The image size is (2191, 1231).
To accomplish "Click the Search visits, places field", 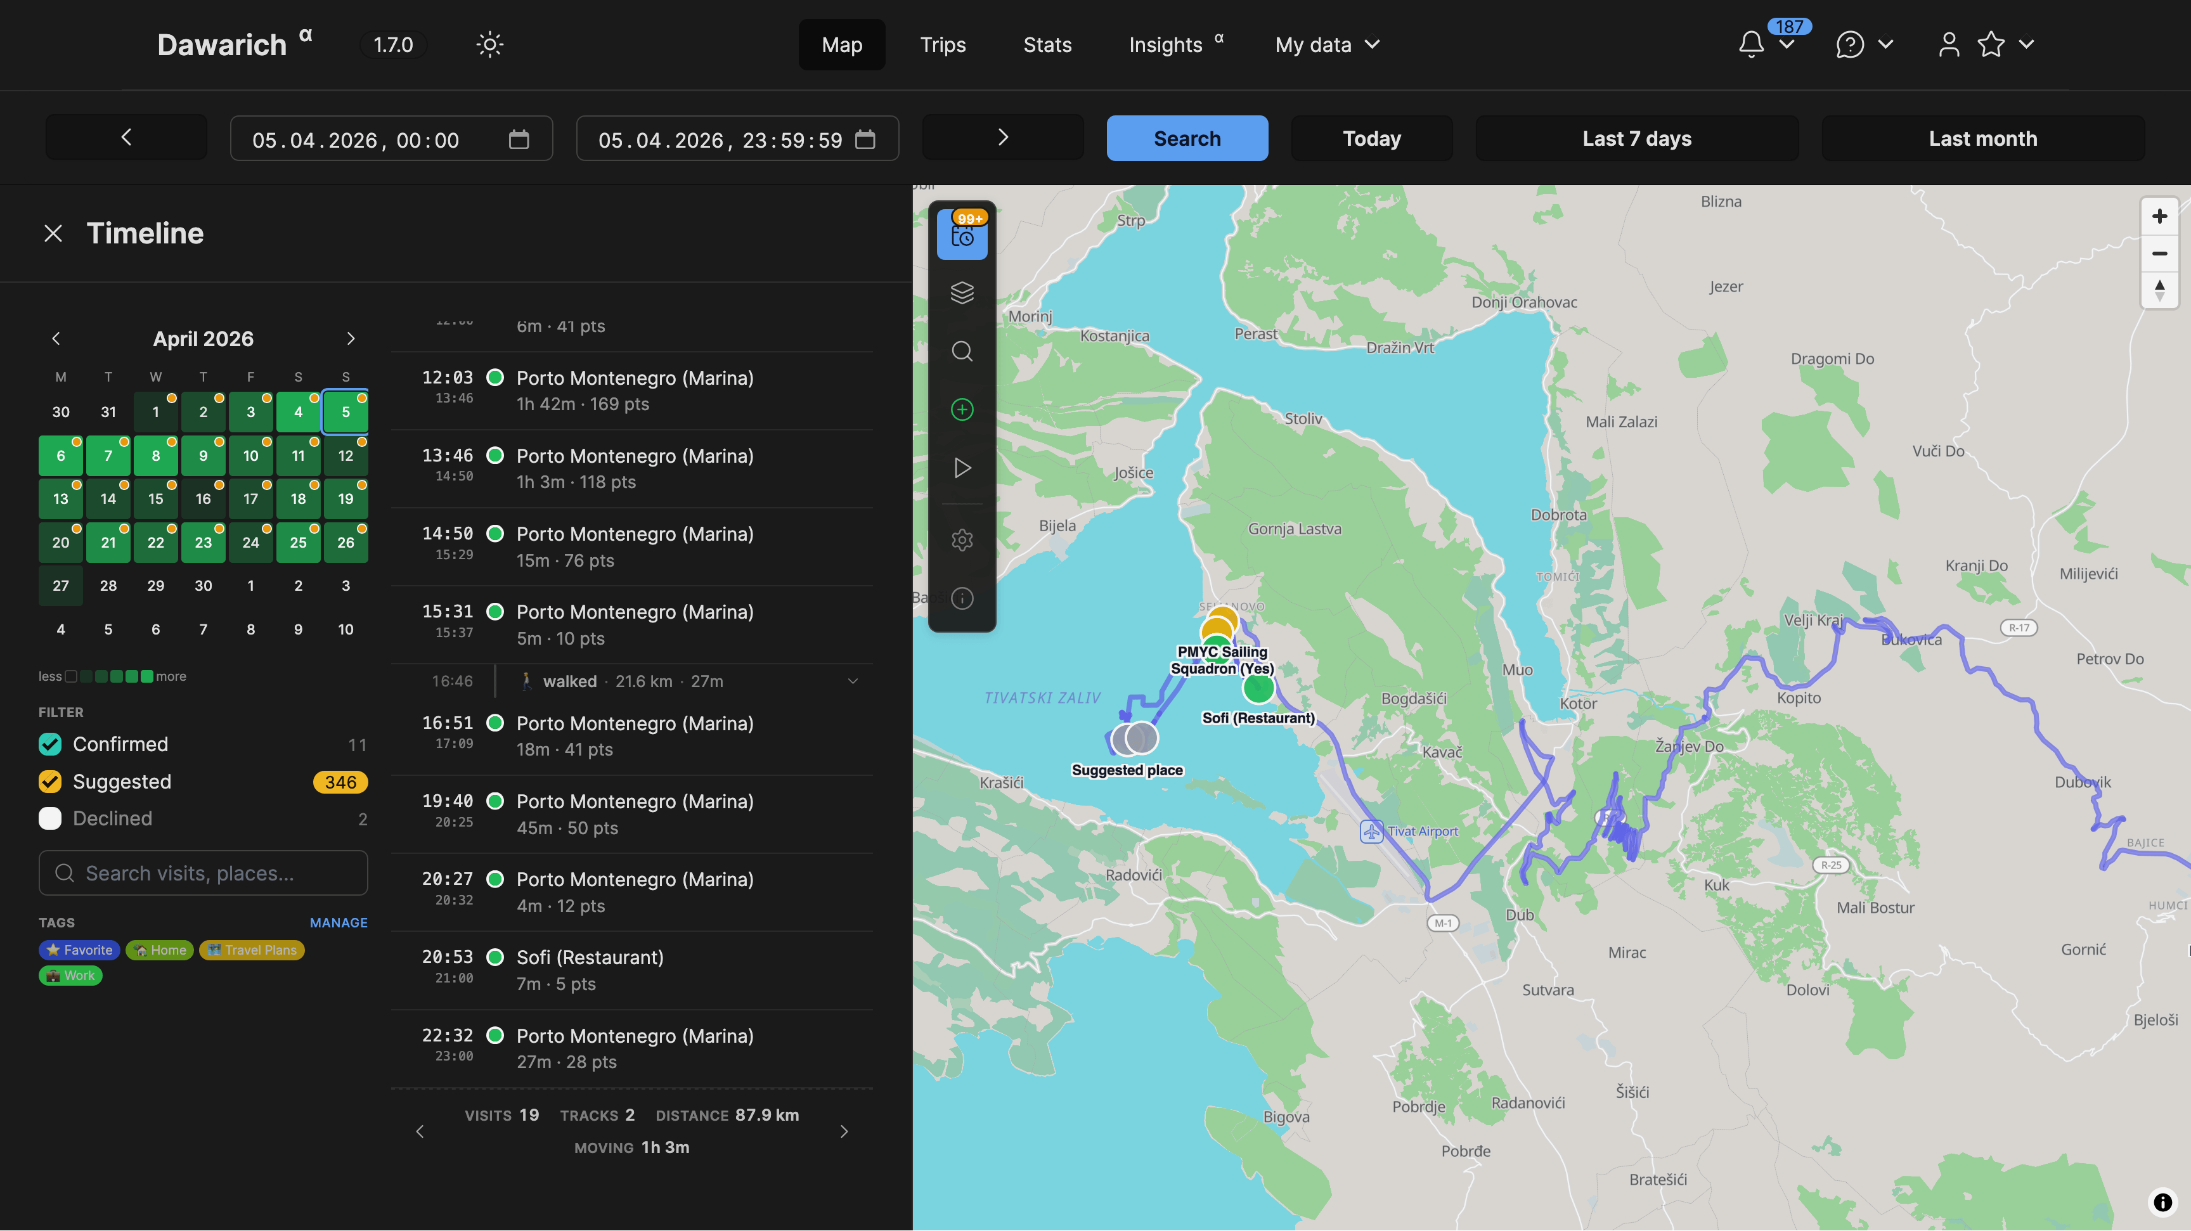I will coord(204,873).
